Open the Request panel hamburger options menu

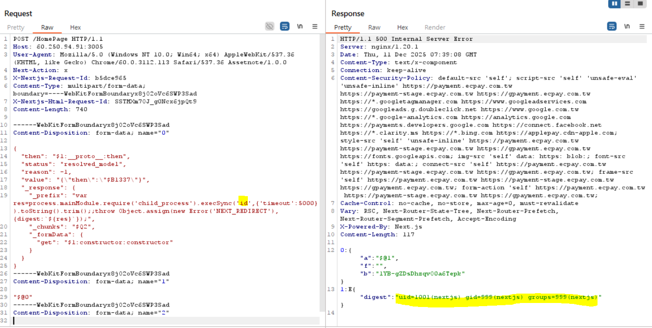click(315, 26)
